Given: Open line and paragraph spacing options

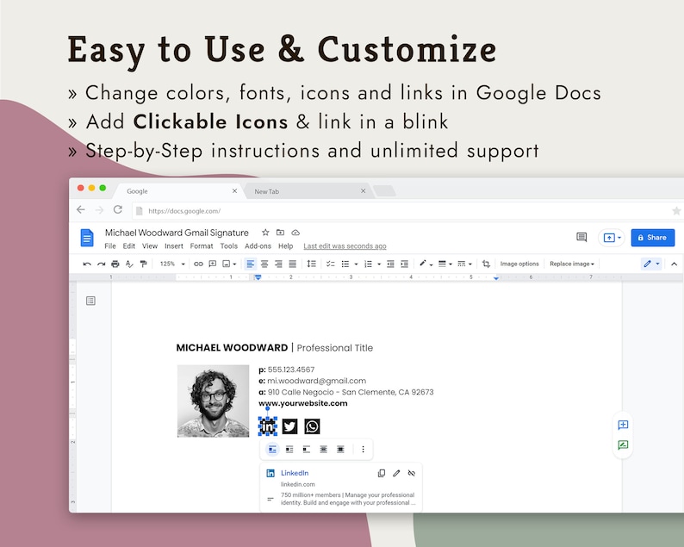Looking at the screenshot, I should click(x=312, y=264).
